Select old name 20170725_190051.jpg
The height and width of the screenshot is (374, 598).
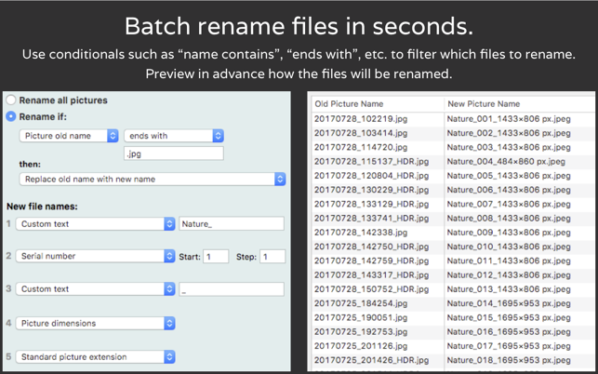pyautogui.click(x=361, y=317)
